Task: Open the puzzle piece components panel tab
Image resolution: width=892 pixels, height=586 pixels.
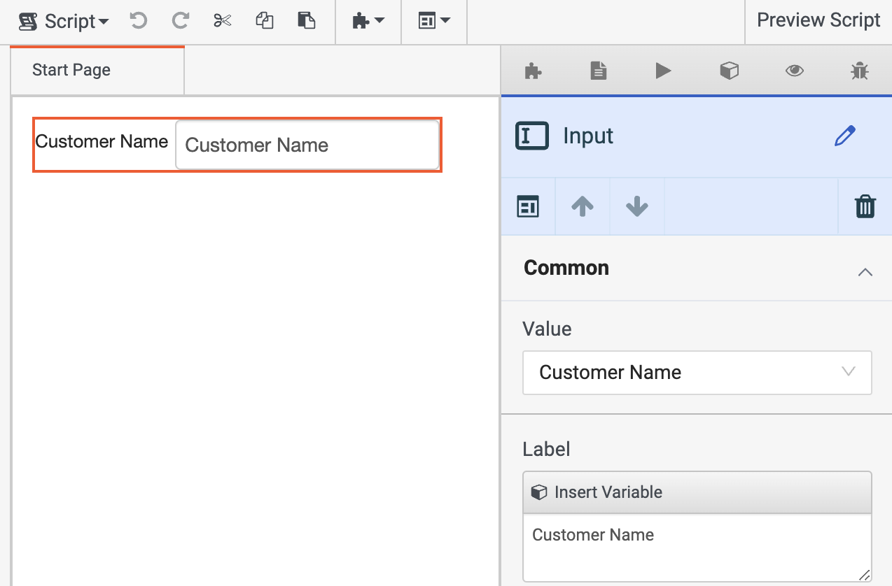Action: click(x=534, y=71)
